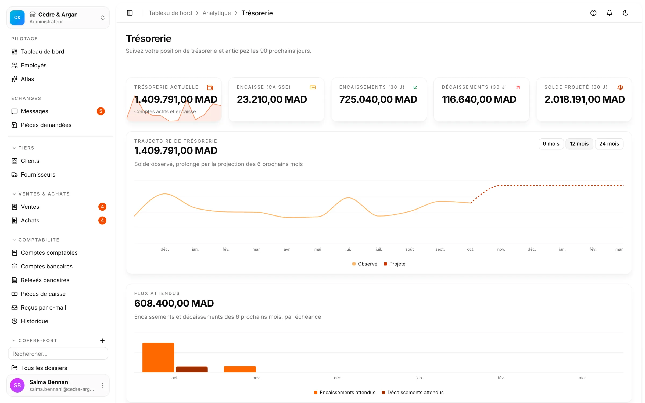Click the October encaissements bar

158,357
